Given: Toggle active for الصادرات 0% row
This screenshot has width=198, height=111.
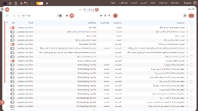Looking at the screenshot, I should (x=12, y=36).
